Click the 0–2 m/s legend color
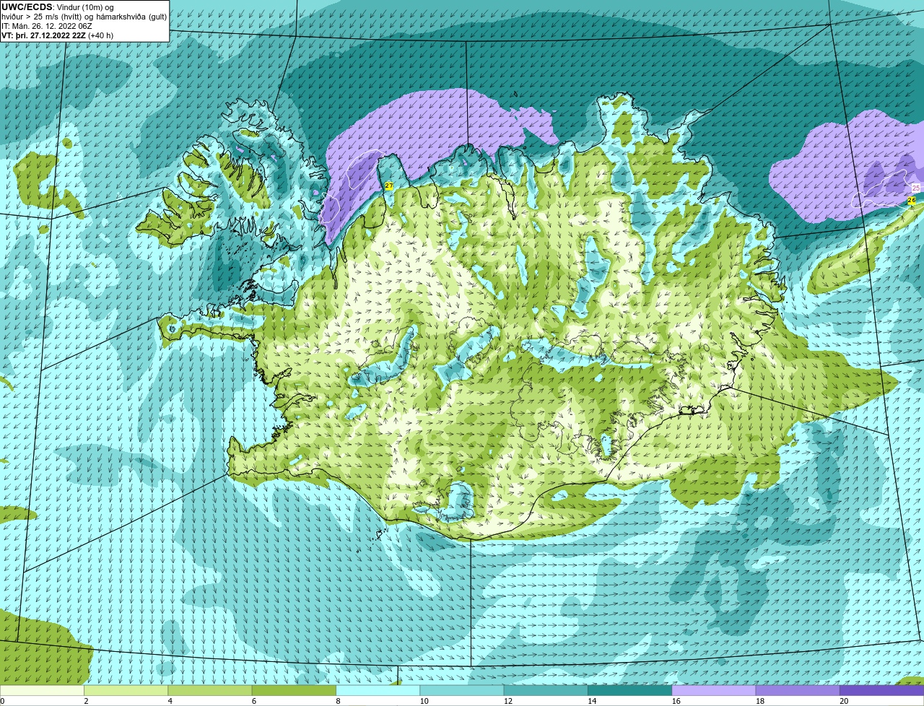This screenshot has height=706, width=924. pos(42,690)
